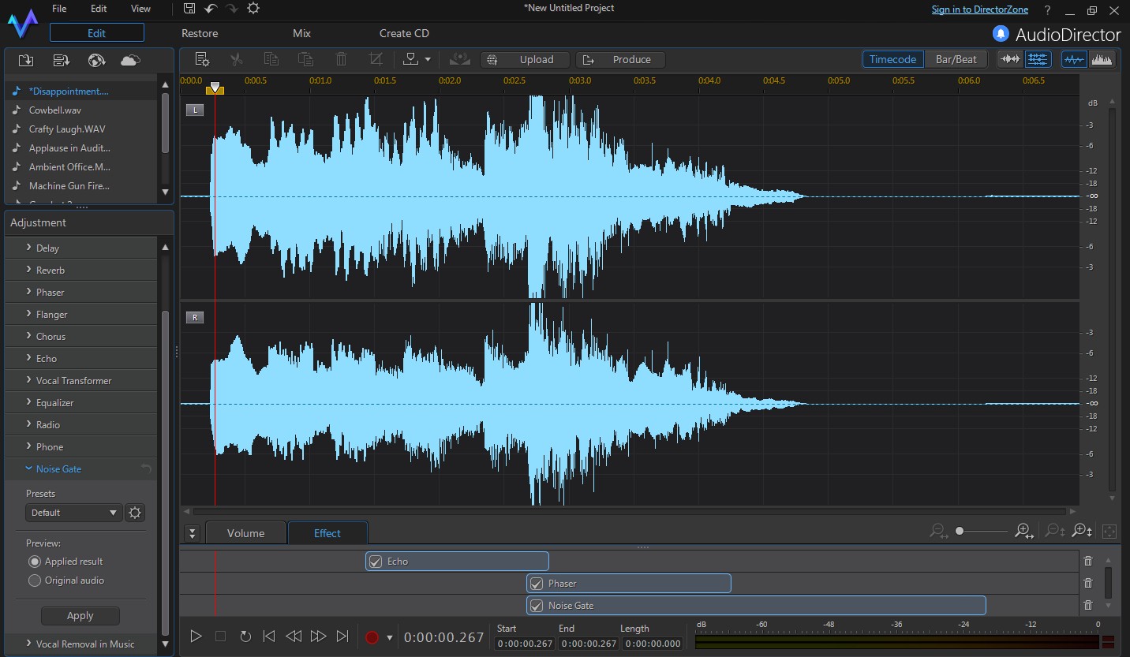Uncheck the Echo effect checkbox
The height and width of the screenshot is (657, 1130).
point(376,562)
